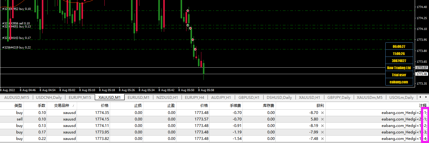Click the X beside the -8.19 profit
The height and width of the screenshot is (143, 429).
click(322, 126)
